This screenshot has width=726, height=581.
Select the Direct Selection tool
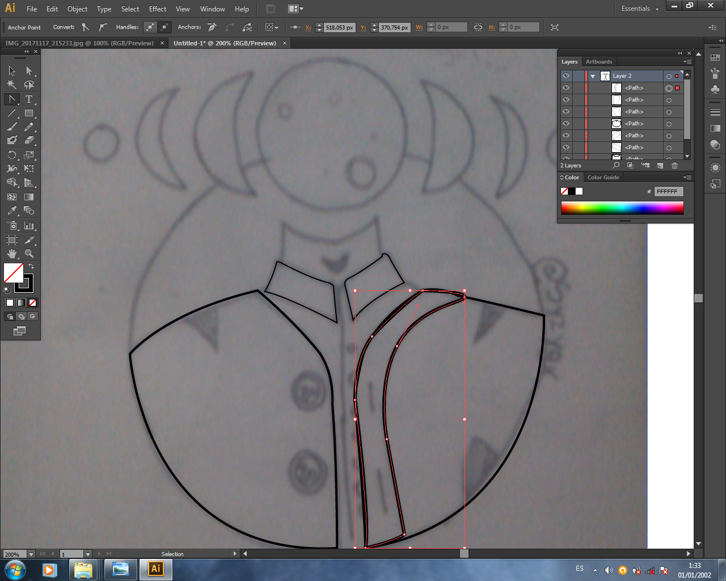[29, 71]
